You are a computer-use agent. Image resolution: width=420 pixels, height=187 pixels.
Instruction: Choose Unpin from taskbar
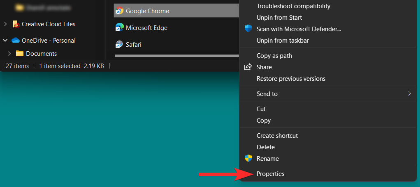(283, 41)
